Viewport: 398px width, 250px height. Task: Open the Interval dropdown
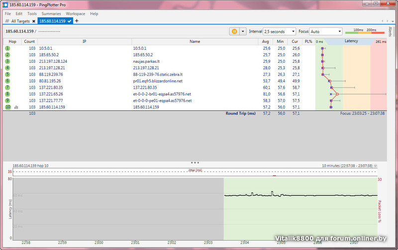click(279, 31)
